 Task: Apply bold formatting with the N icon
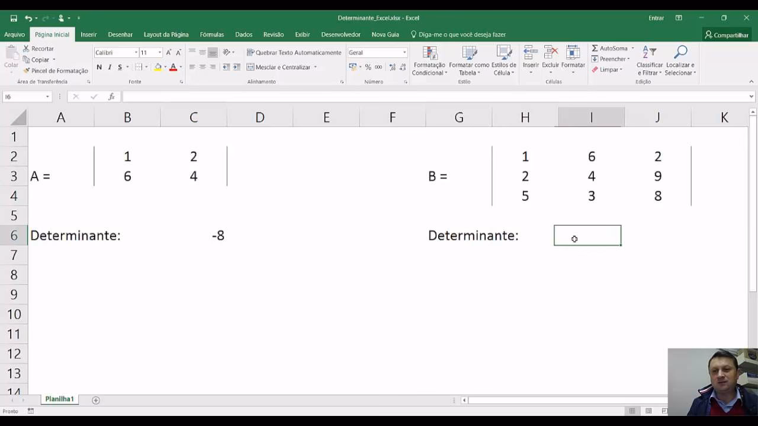pos(99,67)
